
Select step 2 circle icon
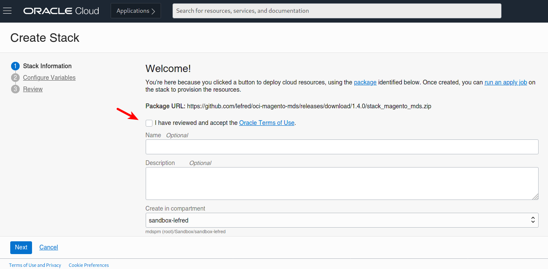15,78
